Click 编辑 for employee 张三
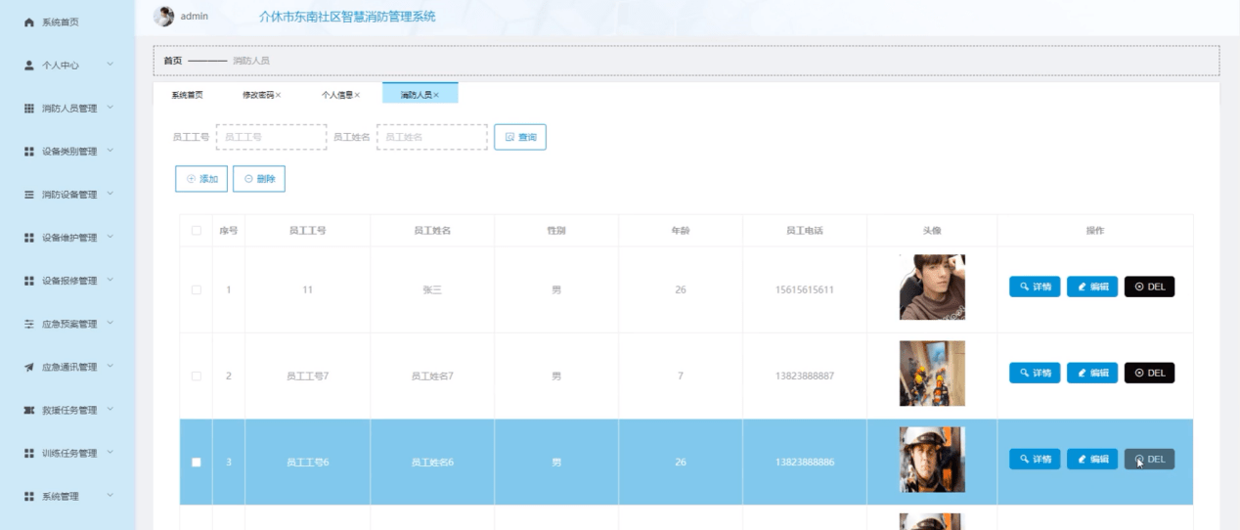 click(1092, 287)
